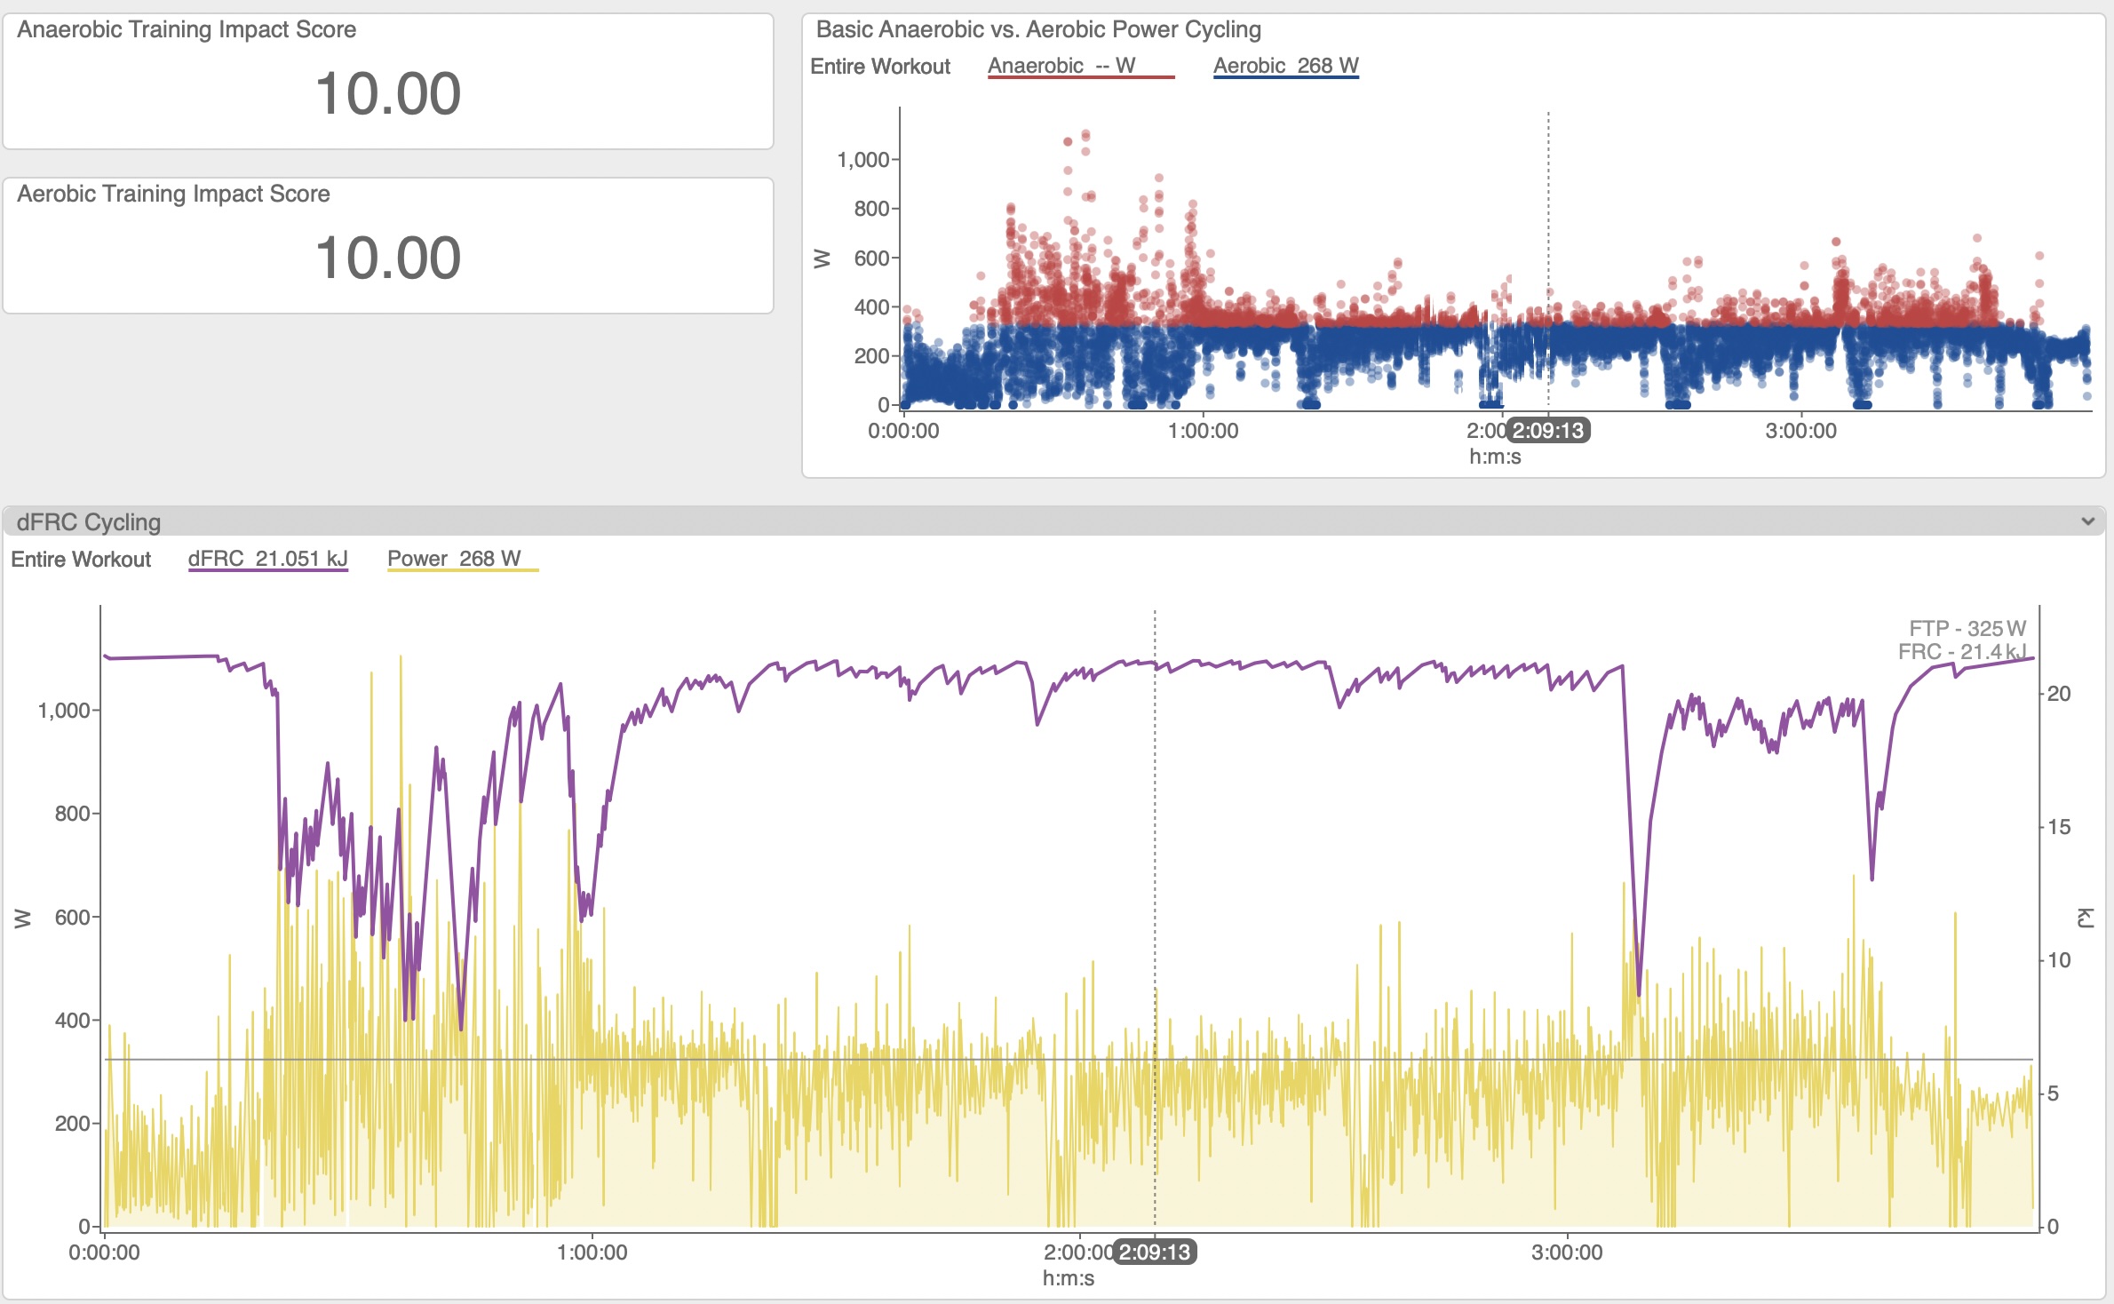This screenshot has height=1304, width=2114.
Task: Click the purple underline under dFRC legend
Action: [267, 571]
